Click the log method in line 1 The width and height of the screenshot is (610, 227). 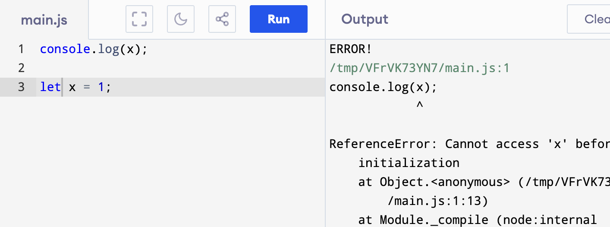tap(108, 50)
